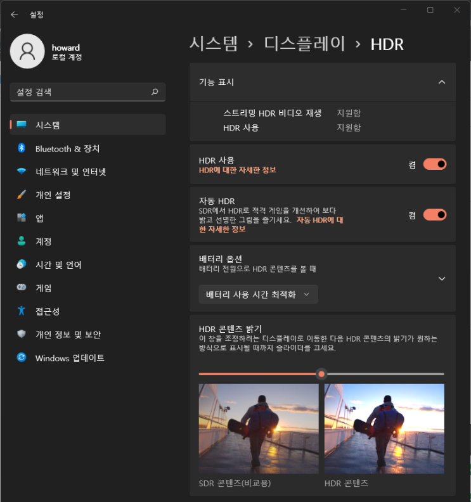Click the 앱 apps icon
This screenshot has width=471, height=502.
pos(22,217)
